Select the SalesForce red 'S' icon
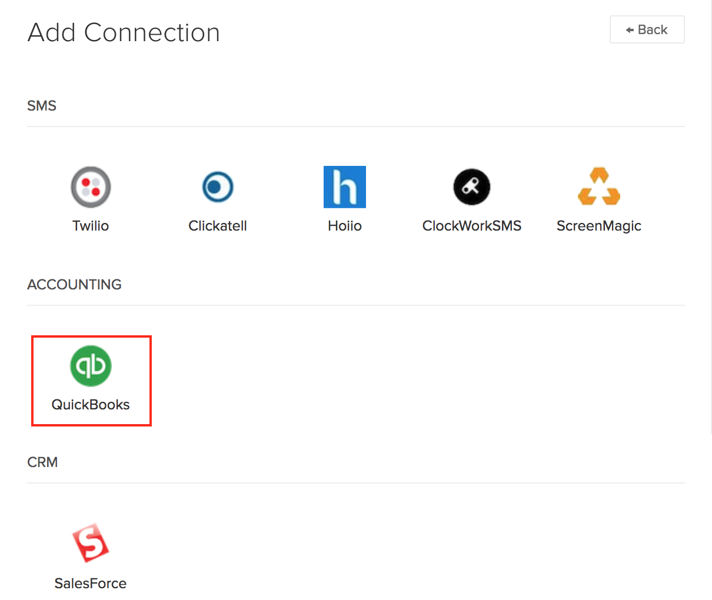Viewport: 712px width, 600px height. click(90, 542)
